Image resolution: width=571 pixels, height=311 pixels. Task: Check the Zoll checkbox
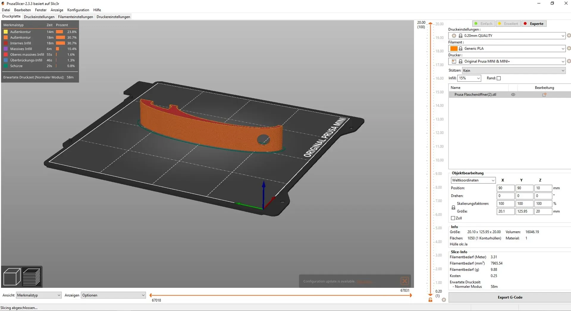coord(453,218)
